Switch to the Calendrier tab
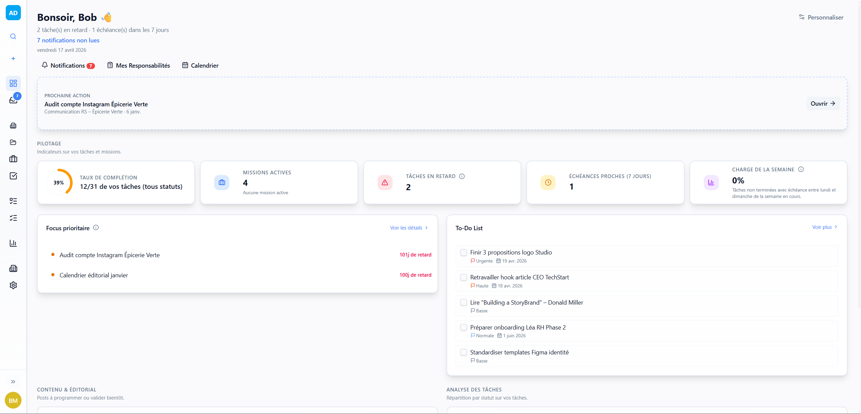This screenshot has width=861, height=414. (x=200, y=65)
